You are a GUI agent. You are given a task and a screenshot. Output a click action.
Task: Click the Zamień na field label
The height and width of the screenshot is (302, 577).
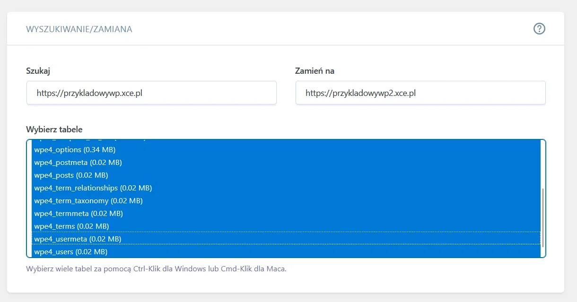tap(315, 71)
